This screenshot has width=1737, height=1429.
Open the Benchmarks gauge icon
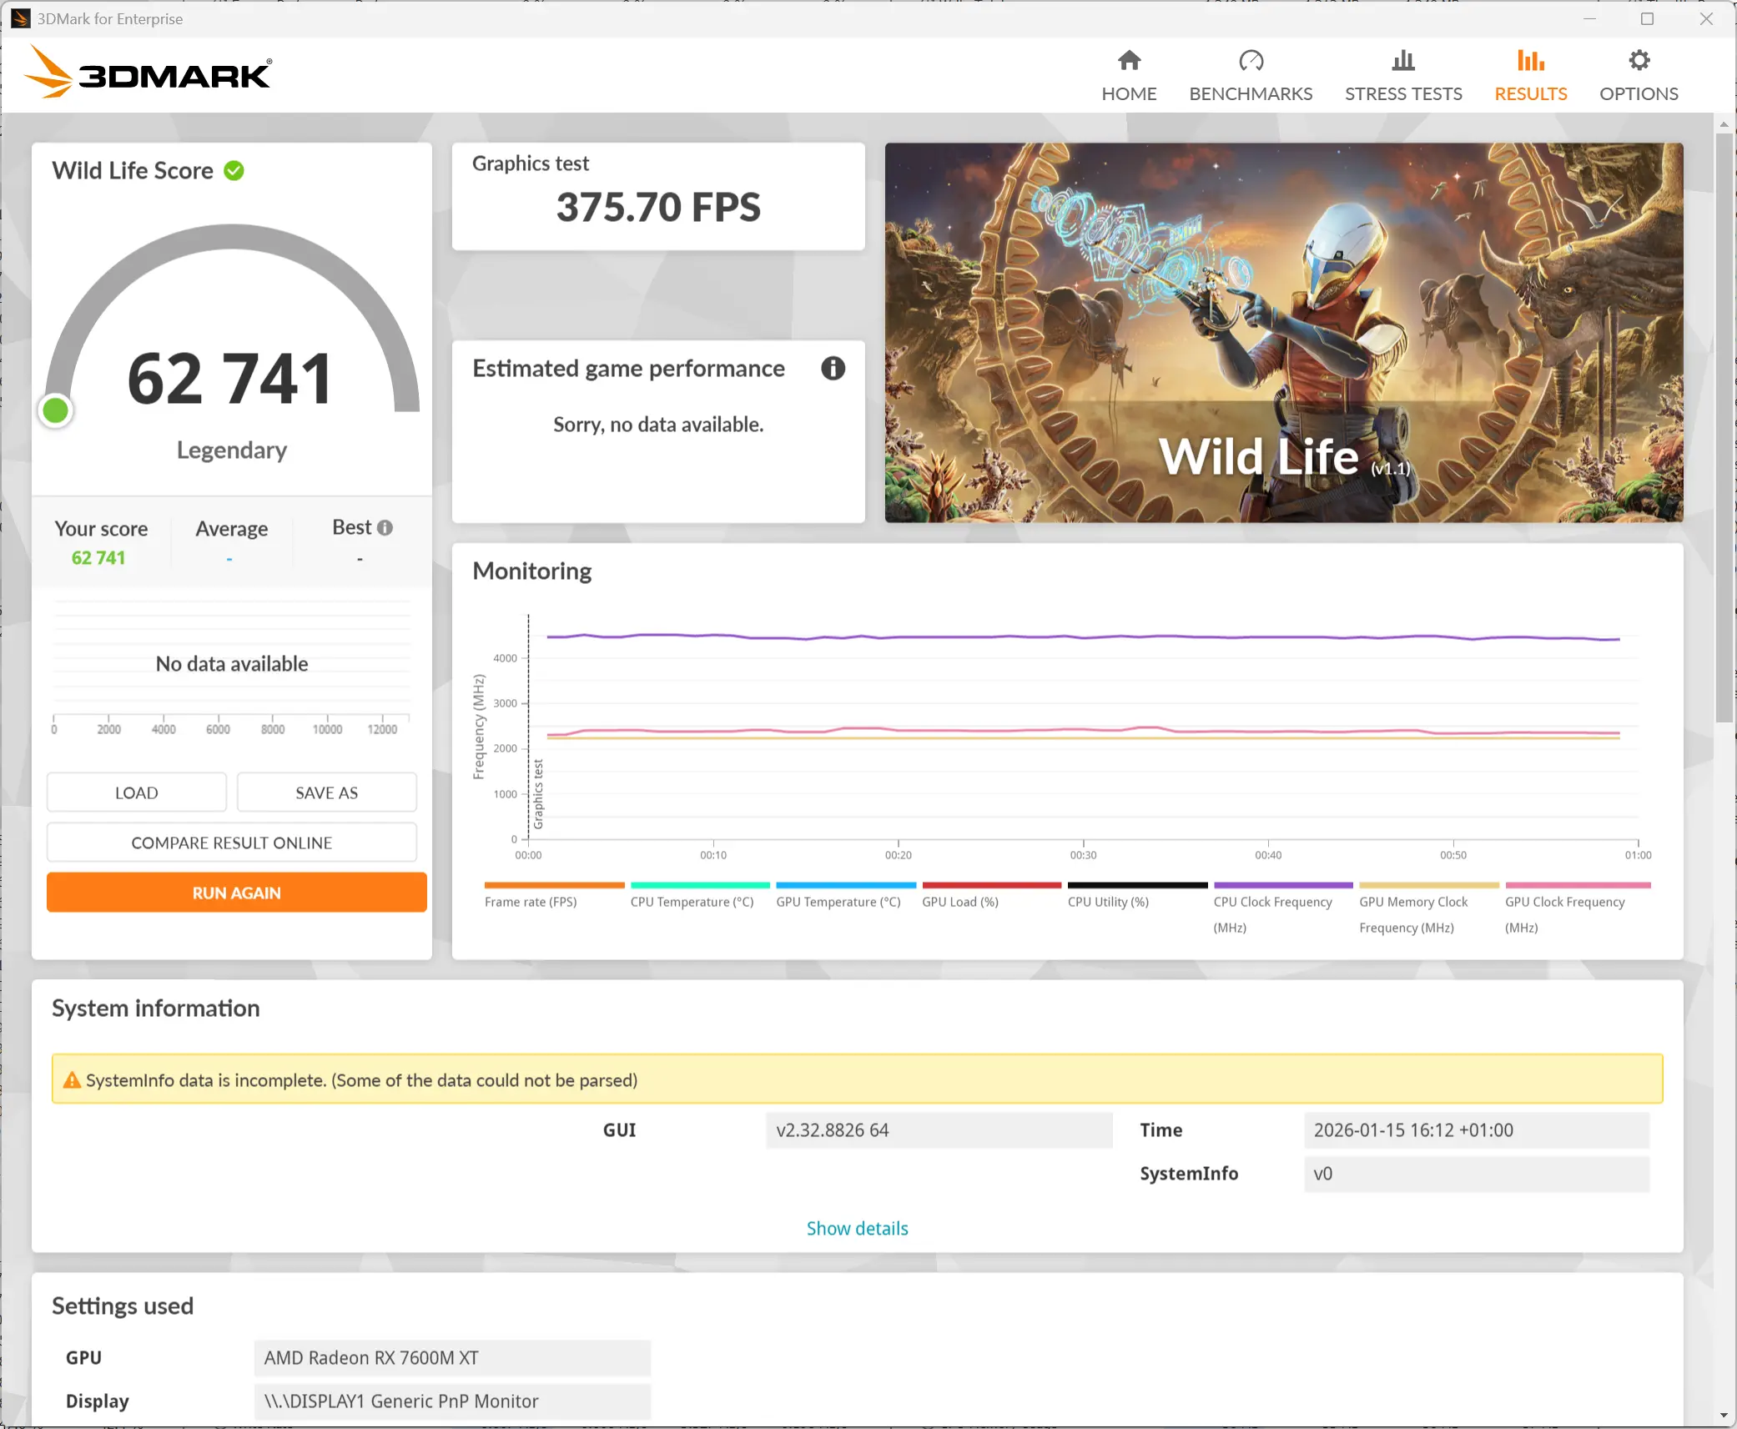point(1251,61)
